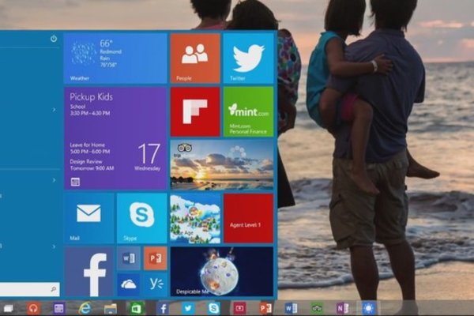Image resolution: width=474 pixels, height=316 pixels.
Task: Open the red video app on taskbar
Action: coord(239,308)
